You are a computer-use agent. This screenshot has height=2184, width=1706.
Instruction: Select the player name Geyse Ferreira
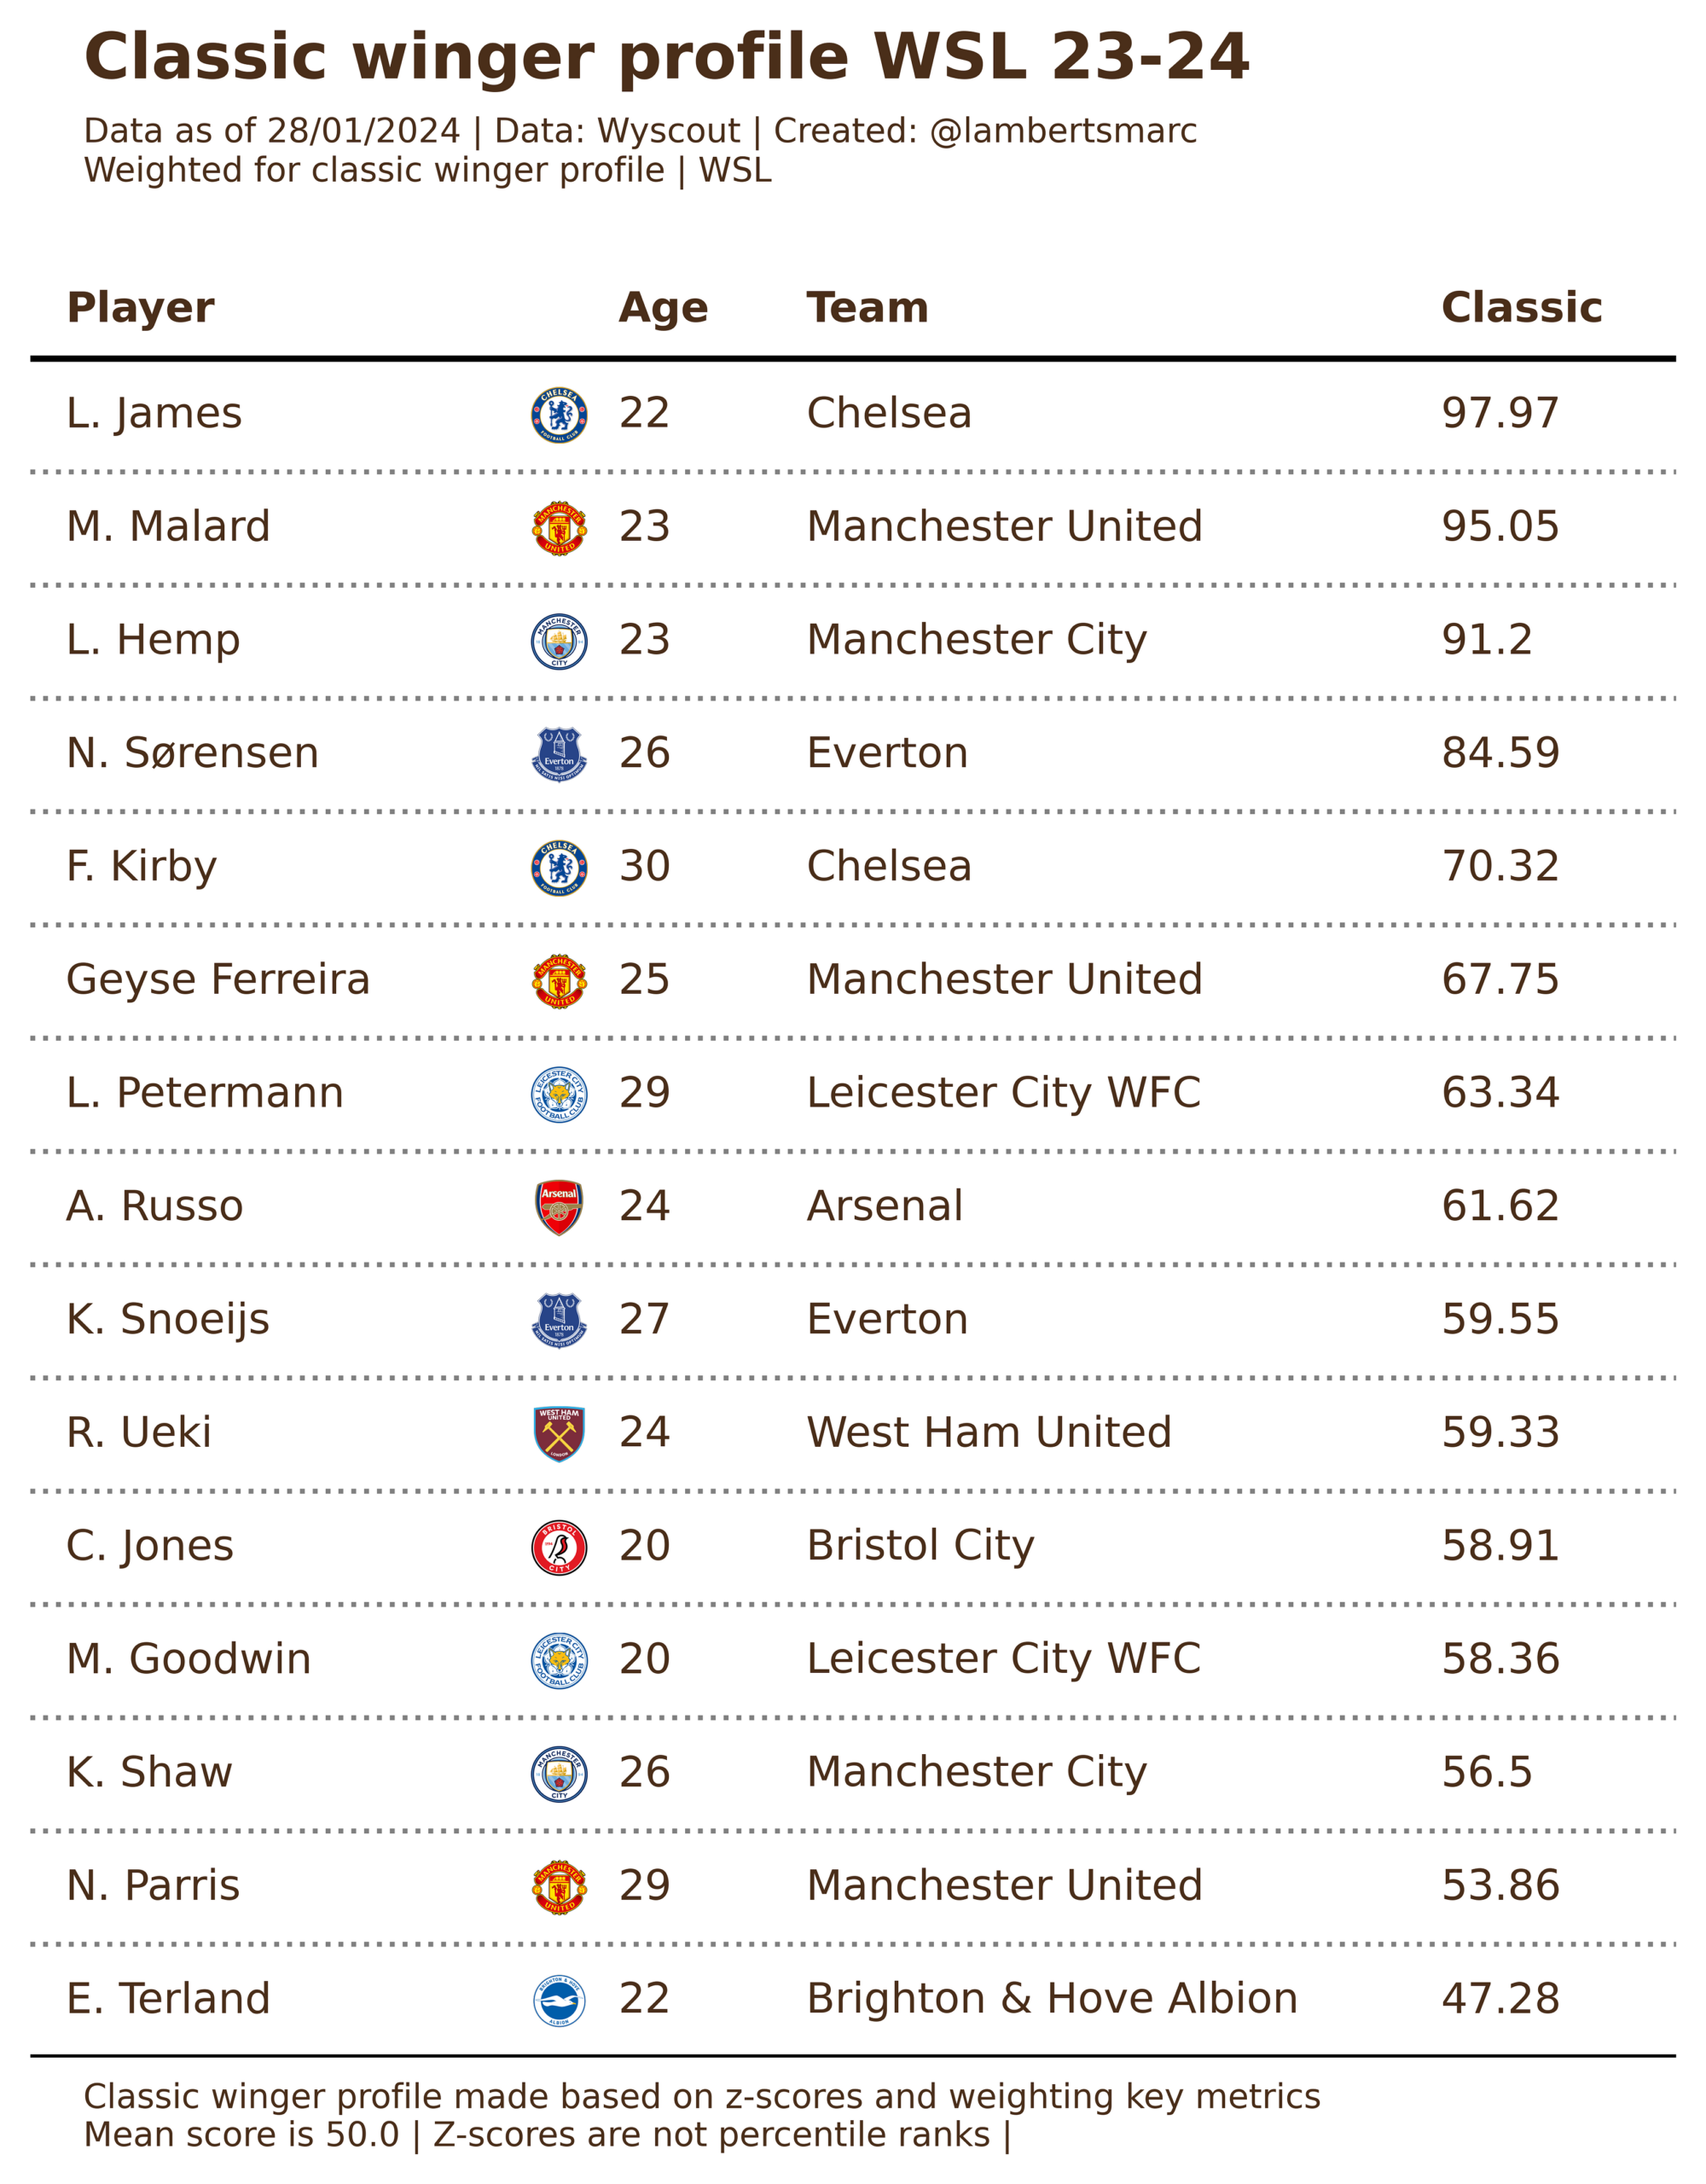218,979
